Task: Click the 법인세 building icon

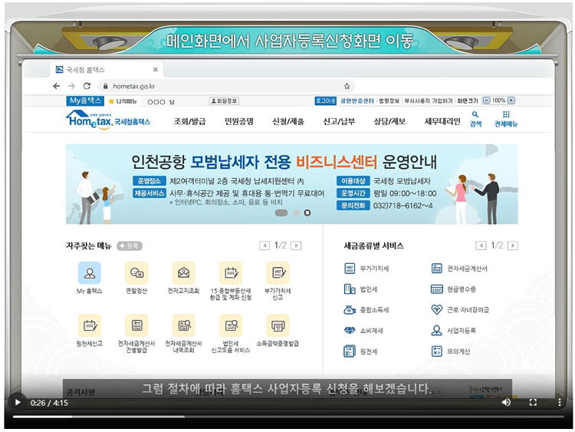Action: coord(350,289)
